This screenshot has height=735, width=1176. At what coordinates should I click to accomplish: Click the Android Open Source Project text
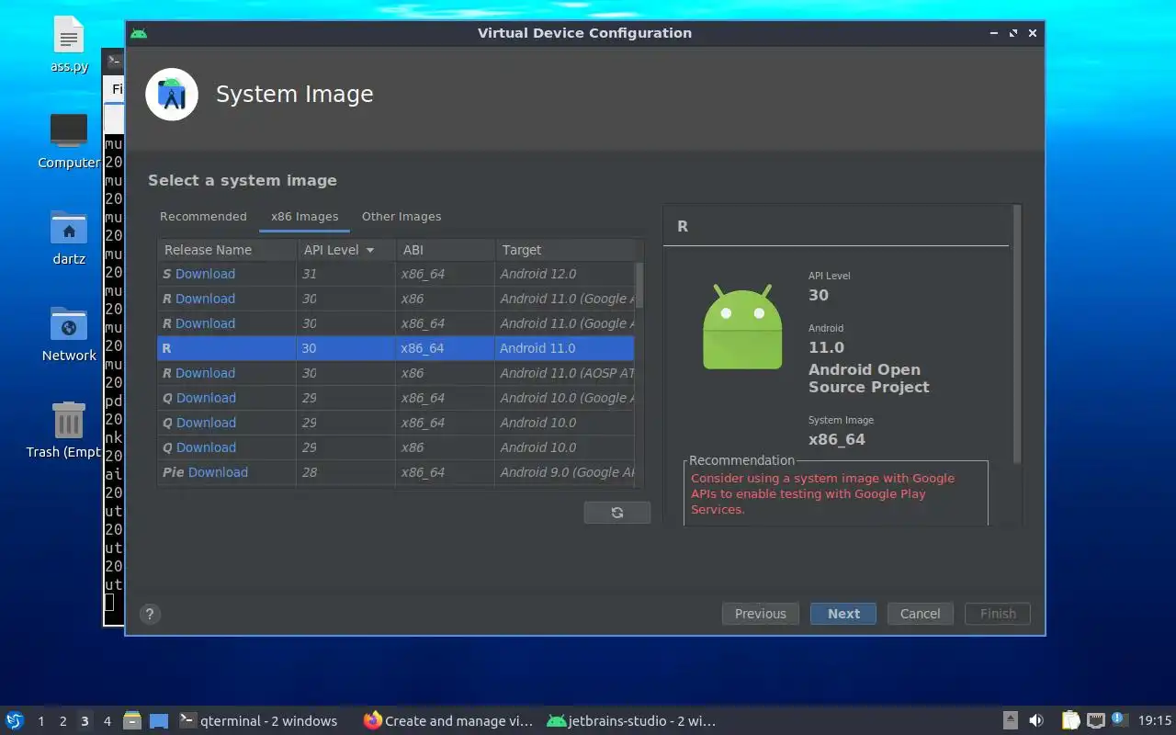click(868, 379)
